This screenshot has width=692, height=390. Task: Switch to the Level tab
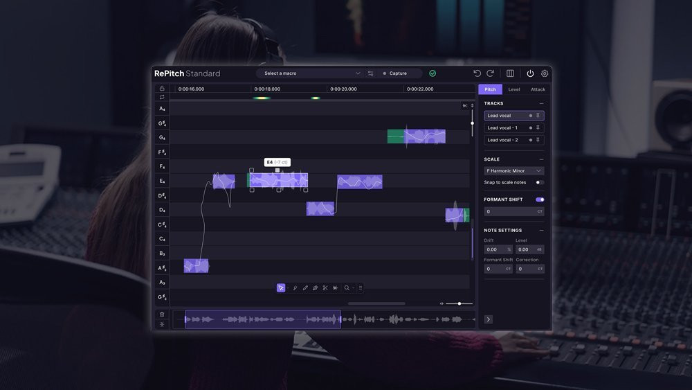click(514, 89)
